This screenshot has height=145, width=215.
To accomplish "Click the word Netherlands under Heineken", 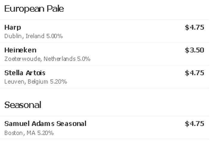I will [x=60, y=59].
